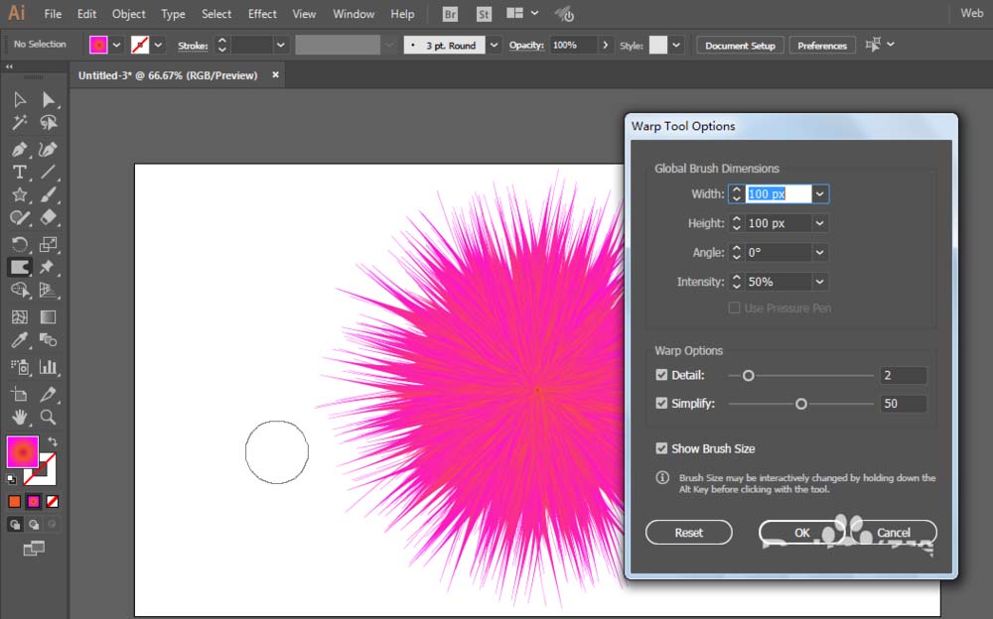The image size is (993, 619).
Task: Expand the fill color dropdown in control bar
Action: [x=116, y=45]
